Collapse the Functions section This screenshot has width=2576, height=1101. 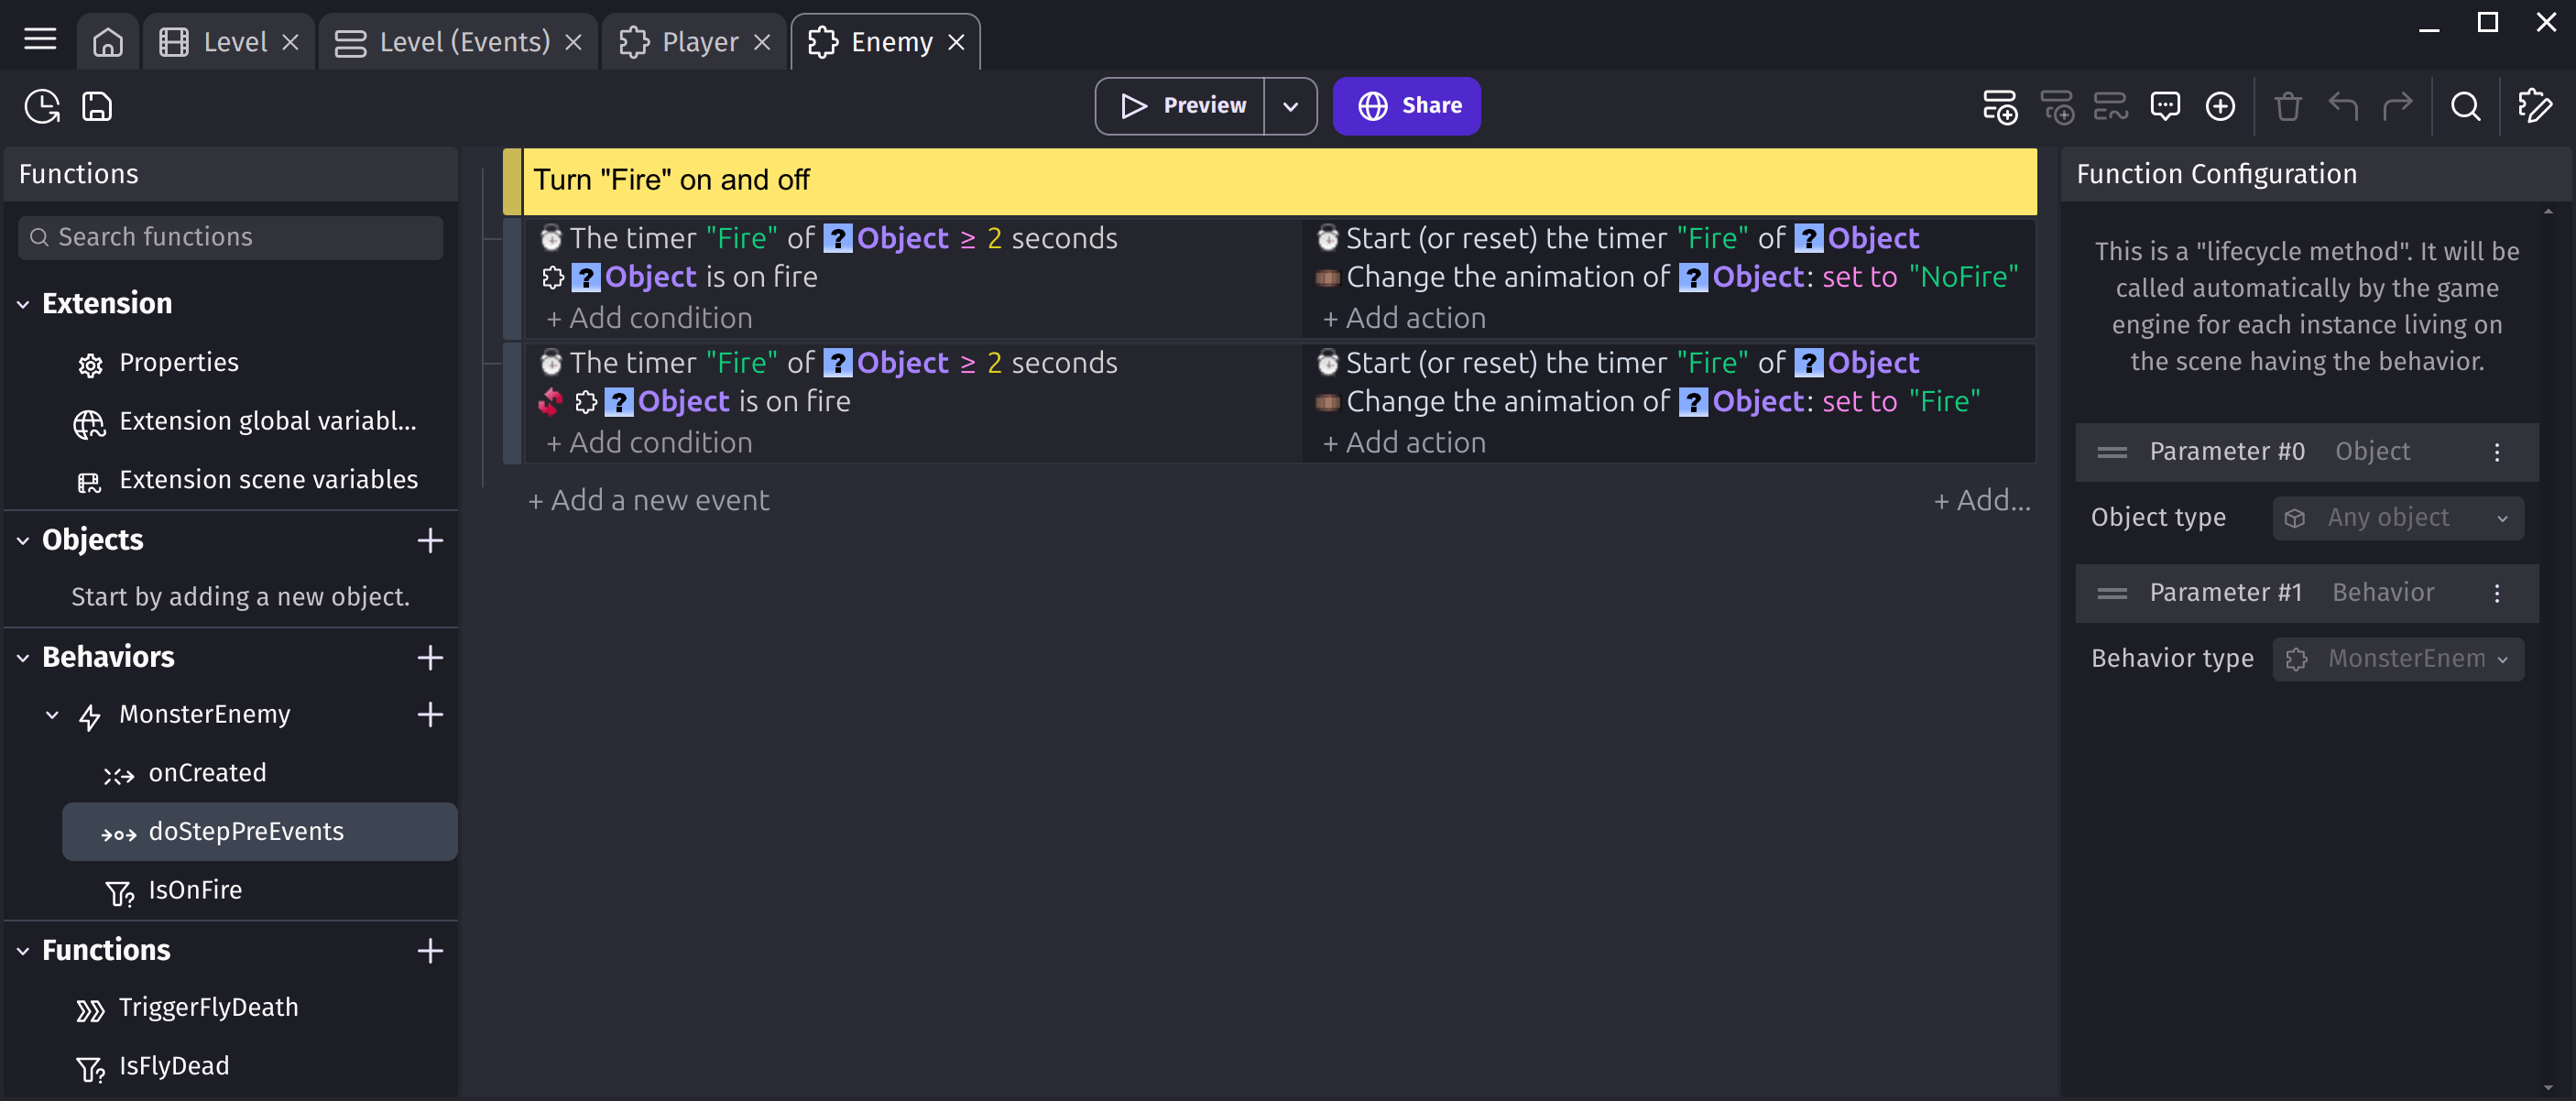(23, 950)
